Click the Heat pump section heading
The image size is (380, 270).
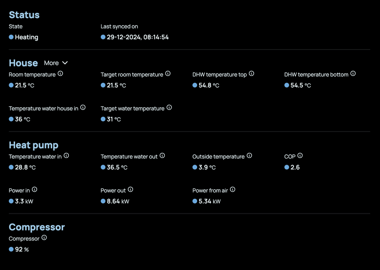tap(33, 145)
